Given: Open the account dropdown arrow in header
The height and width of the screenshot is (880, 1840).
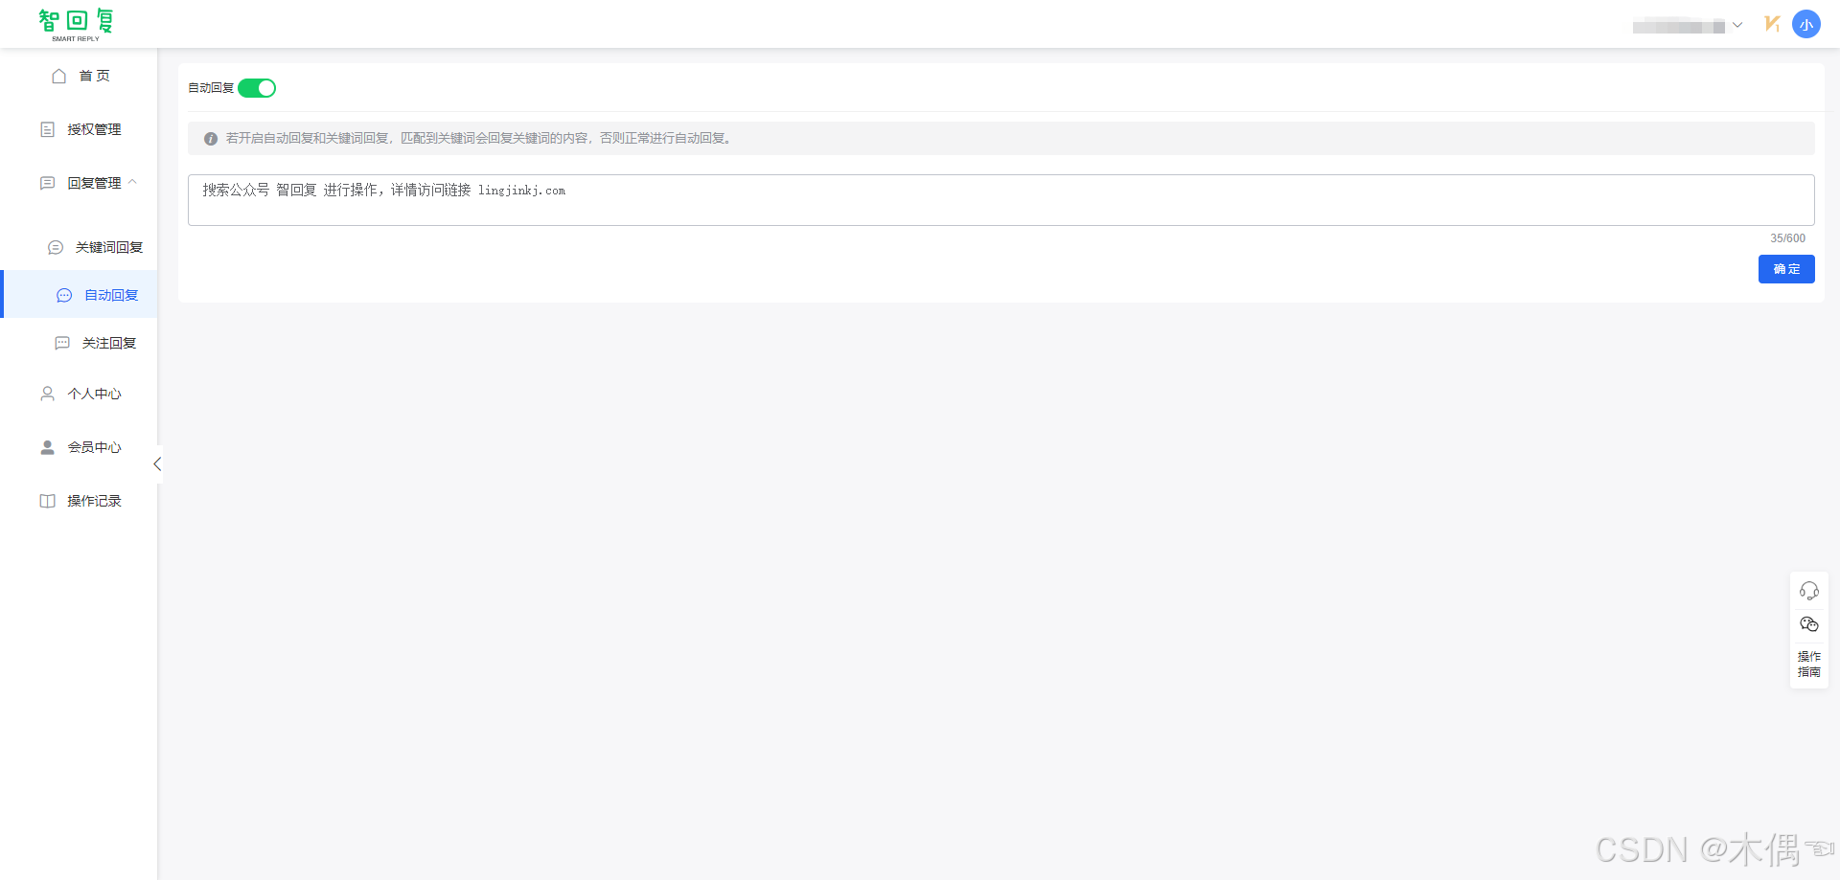Looking at the screenshot, I should point(1737,26).
